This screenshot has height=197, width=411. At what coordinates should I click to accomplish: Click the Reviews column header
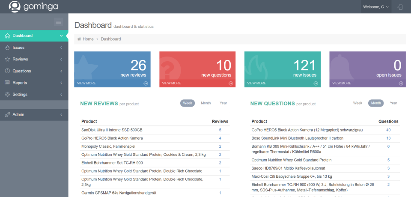[220, 122]
